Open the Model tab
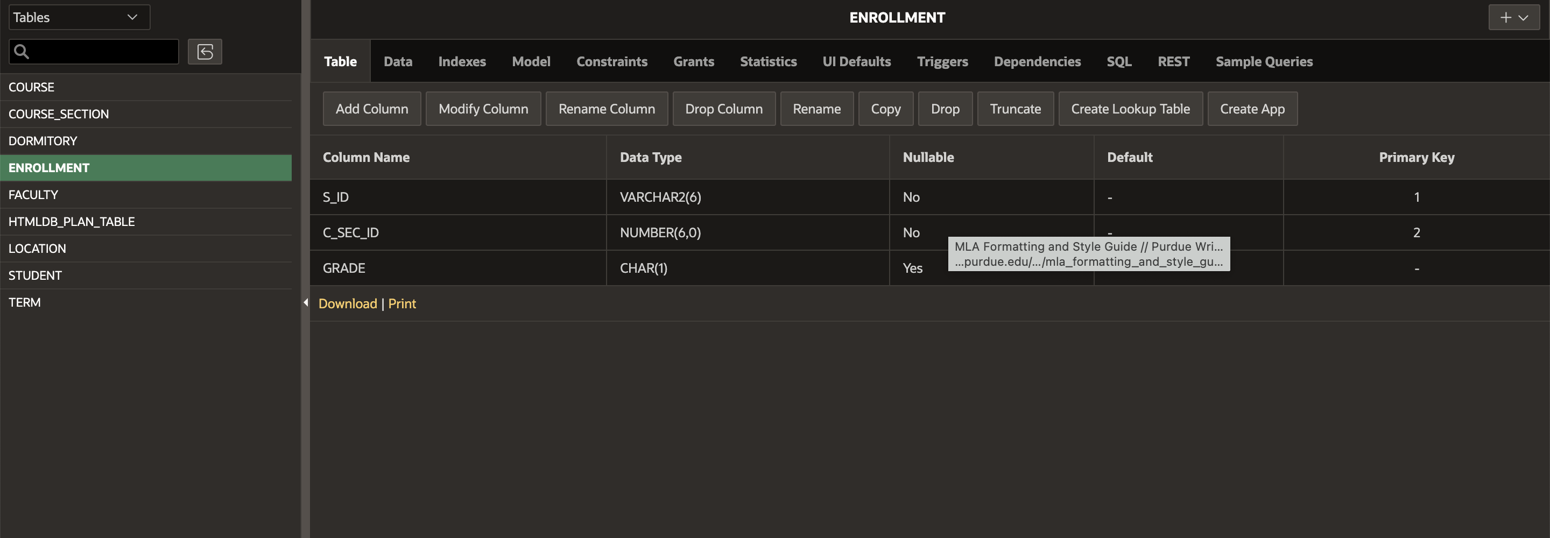 [531, 61]
